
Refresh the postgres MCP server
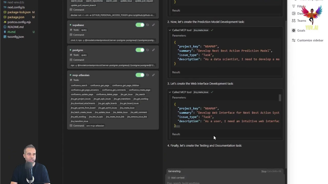click(148, 50)
